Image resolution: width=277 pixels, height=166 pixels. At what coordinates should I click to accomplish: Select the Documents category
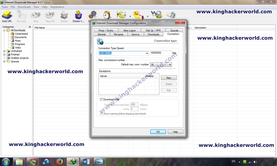(x=20, y=37)
